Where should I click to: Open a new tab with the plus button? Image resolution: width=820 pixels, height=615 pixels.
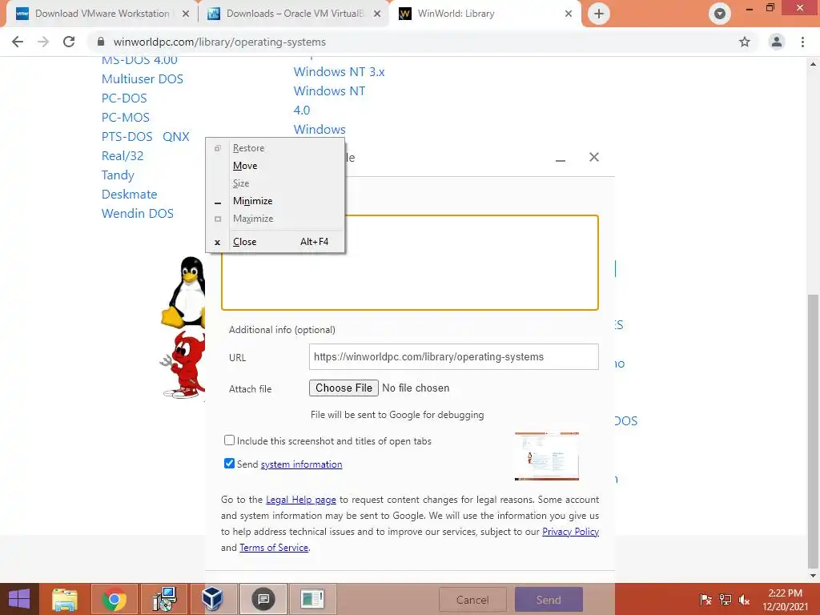(x=599, y=14)
